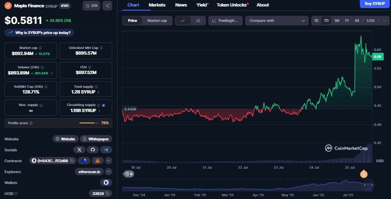This screenshot has width=391, height=199.
Task: Expand Circulating supply 1.19B SYRUP details
Action: [x=99, y=110]
